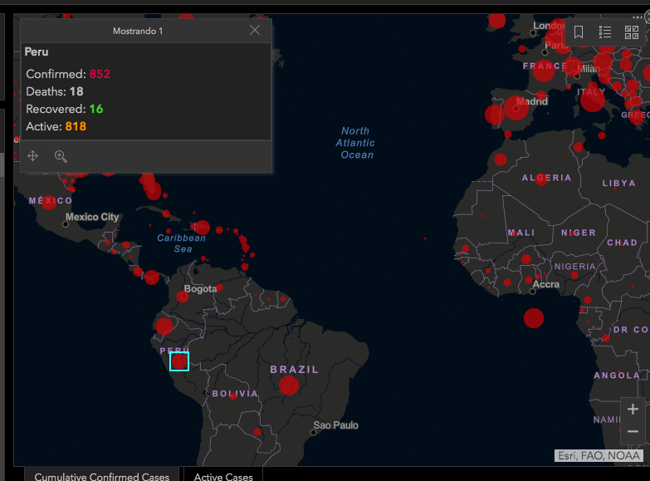This screenshot has height=481, width=650.
Task: Click the Esri, FAO, NOAA attribution
Action: pos(599,456)
